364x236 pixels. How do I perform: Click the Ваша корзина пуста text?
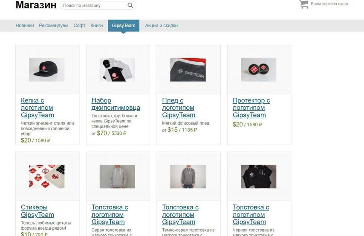tap(329, 4)
